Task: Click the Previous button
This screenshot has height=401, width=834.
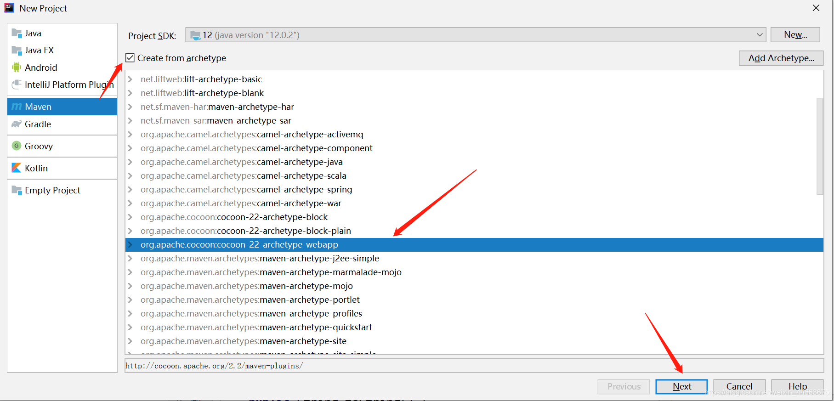Action: (624, 386)
